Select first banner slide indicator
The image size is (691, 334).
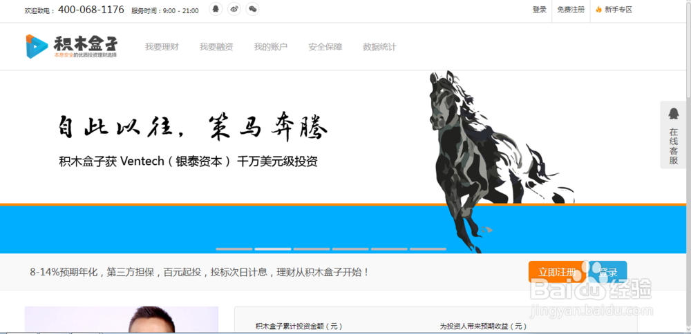click(x=234, y=249)
